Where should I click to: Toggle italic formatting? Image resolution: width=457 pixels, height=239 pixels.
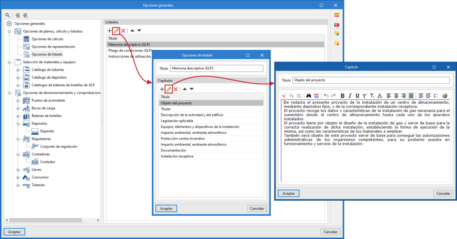(350, 96)
